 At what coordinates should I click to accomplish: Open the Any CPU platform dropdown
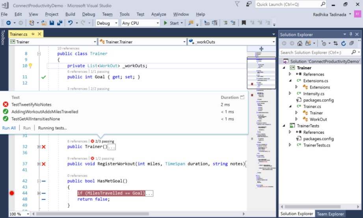pyautogui.click(x=141, y=23)
